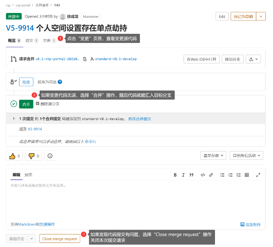Insert a table in the comment editor

[247, 175]
